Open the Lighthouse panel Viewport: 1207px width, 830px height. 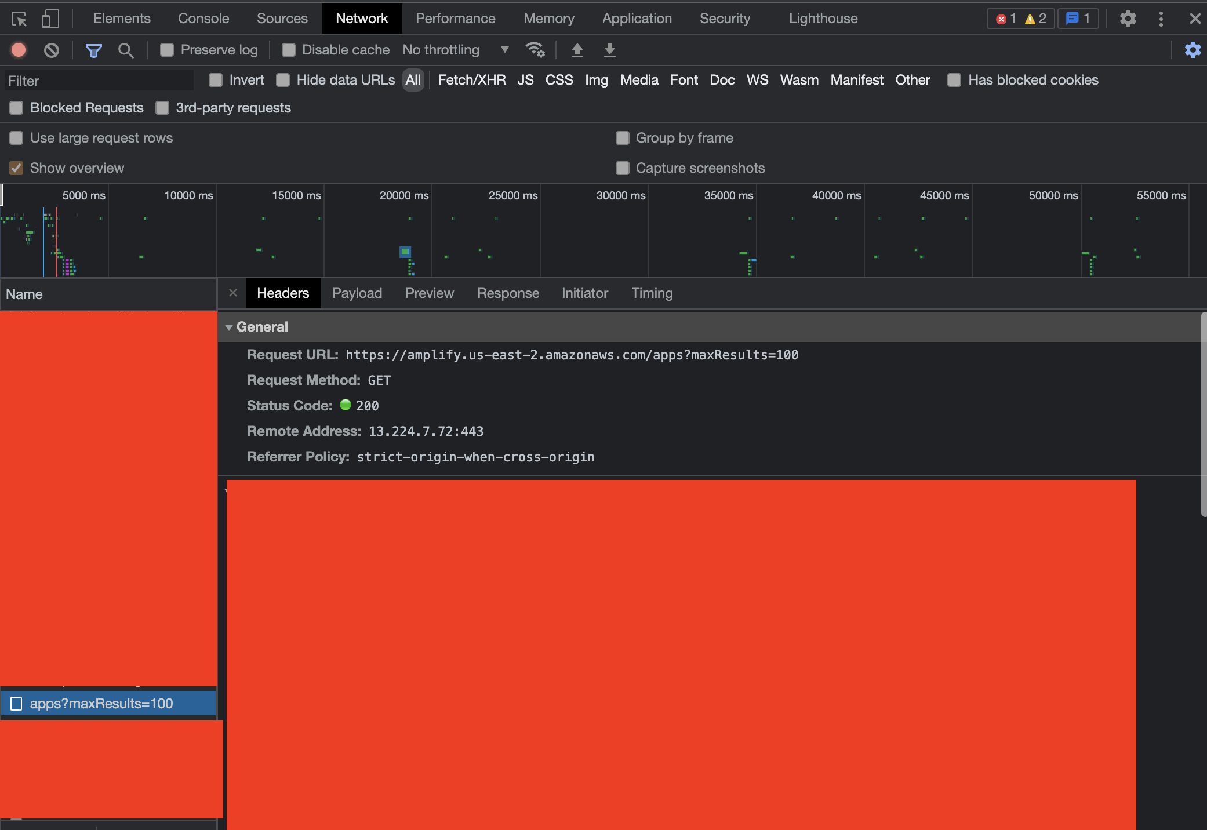click(x=823, y=18)
